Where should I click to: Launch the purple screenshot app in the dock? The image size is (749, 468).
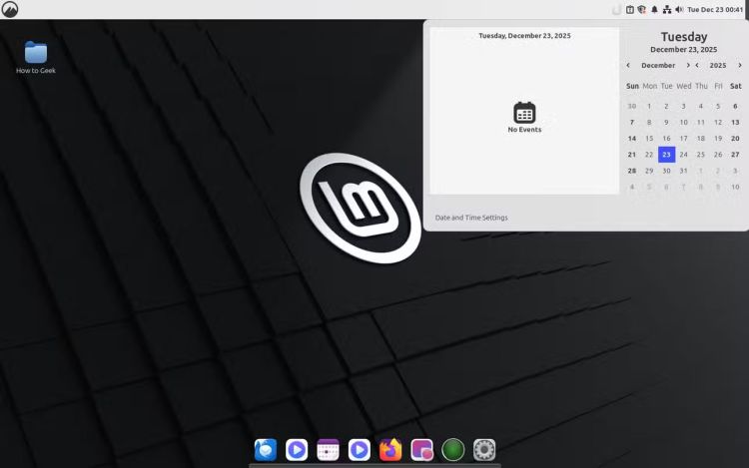[421, 450]
